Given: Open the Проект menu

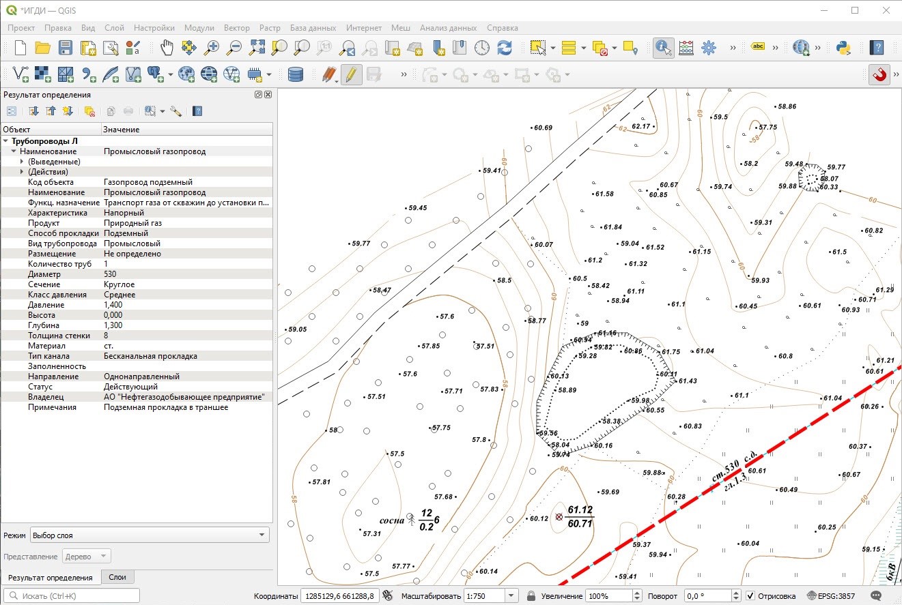Looking at the screenshot, I should pos(21,28).
